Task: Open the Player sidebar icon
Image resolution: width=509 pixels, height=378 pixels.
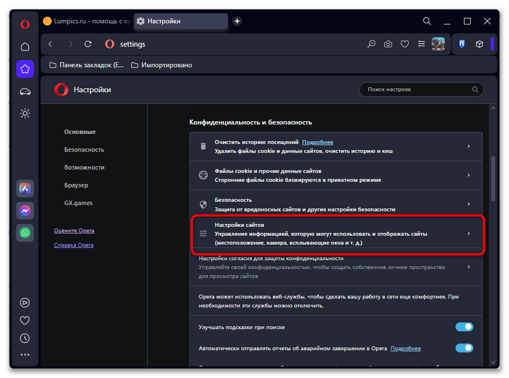Action: pyautogui.click(x=25, y=302)
